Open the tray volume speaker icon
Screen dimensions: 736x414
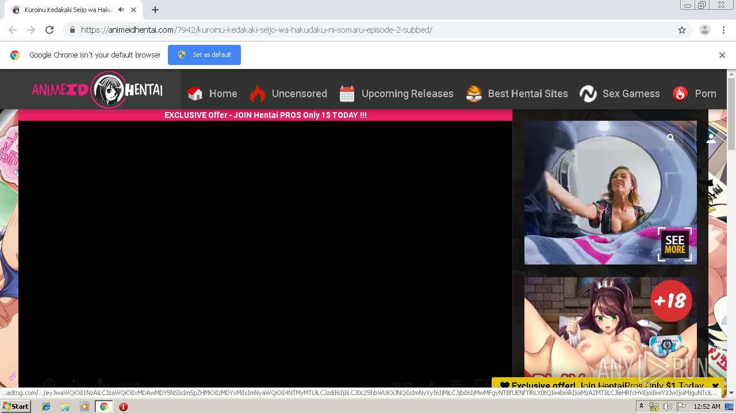667,407
